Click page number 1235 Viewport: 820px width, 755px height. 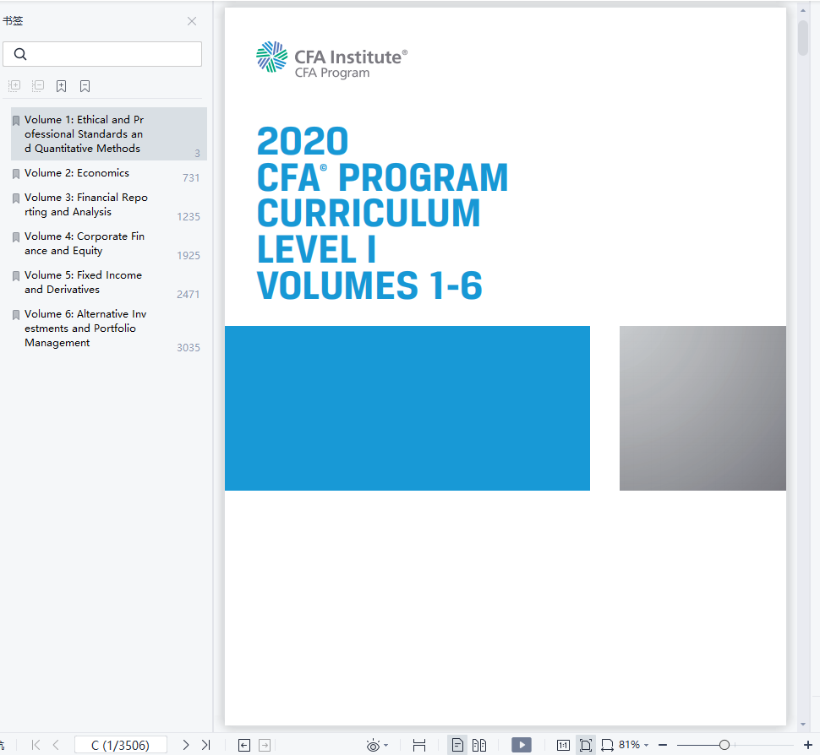[x=189, y=217]
